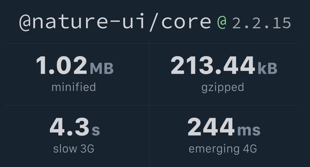Viewport: 310px width, 167px height.
Task: Select the package version 2.2.15
Action: coord(262,23)
